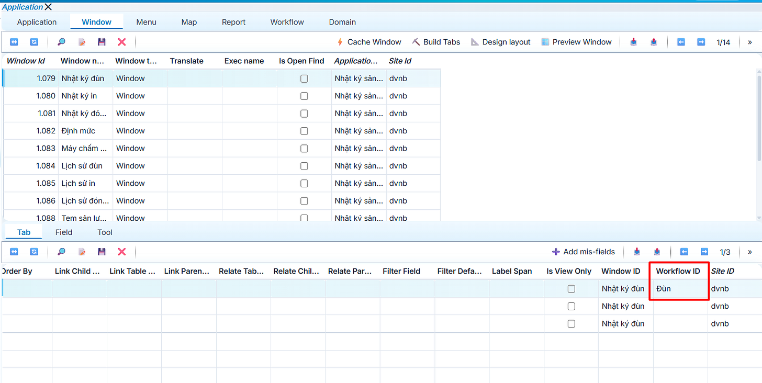Refresh the Tab grid using refresh icon
Image resolution: width=762 pixels, height=383 pixels.
(34, 252)
